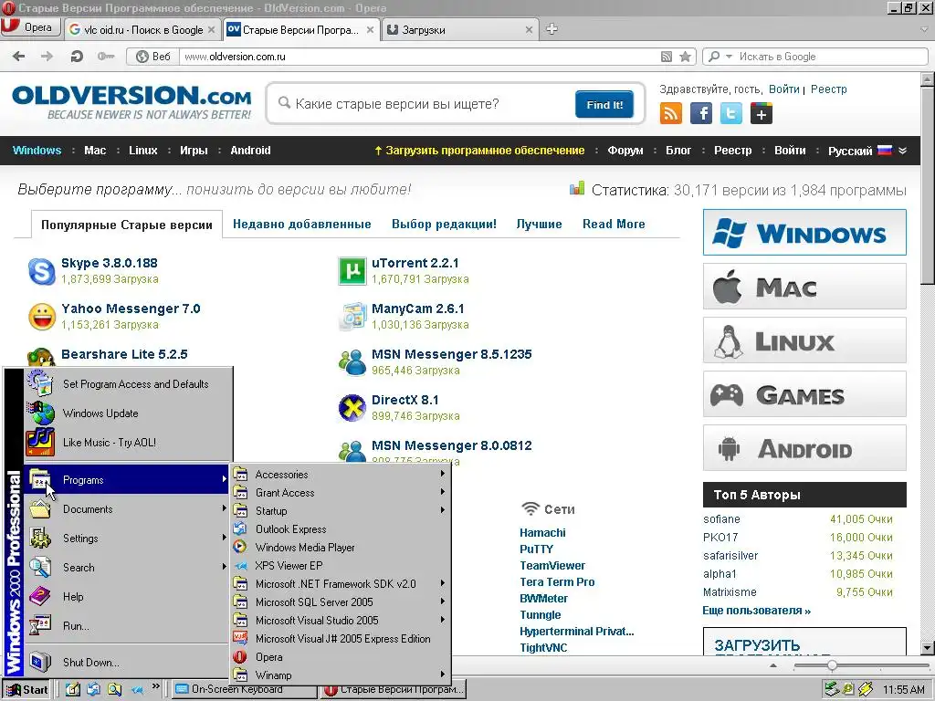Open the TeamViewer link
Viewport: 935px width, 701px height.
click(x=552, y=566)
